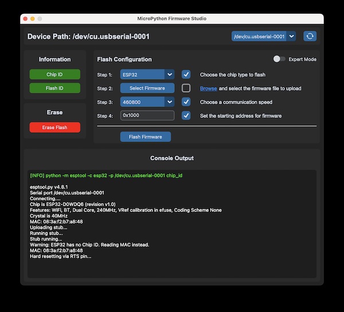Click the Select Firmware button
The height and width of the screenshot is (312, 344).
point(147,88)
